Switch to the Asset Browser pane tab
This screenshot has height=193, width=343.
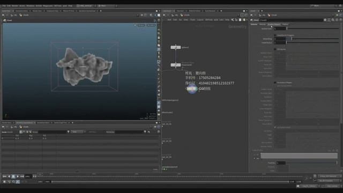(210, 11)
